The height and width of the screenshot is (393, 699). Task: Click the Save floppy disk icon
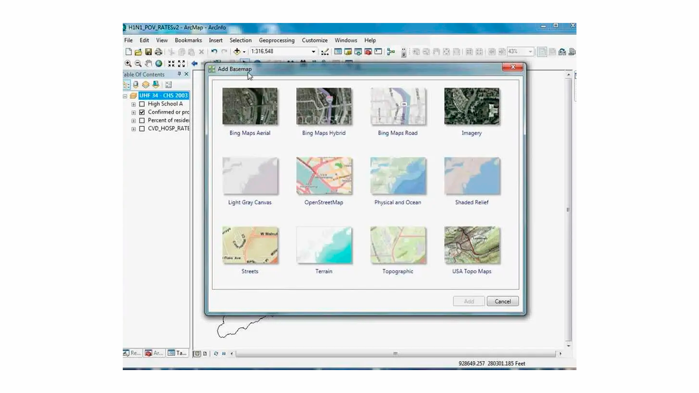(x=148, y=52)
